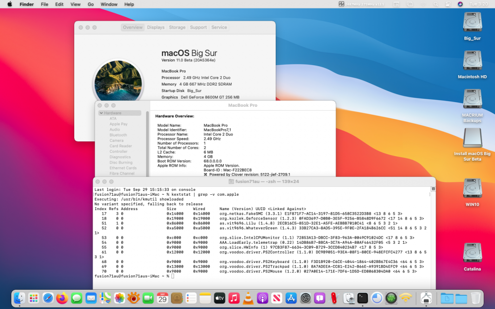This screenshot has width=495, height=309.
Task: Switch to Support tab
Action: [x=198, y=27]
